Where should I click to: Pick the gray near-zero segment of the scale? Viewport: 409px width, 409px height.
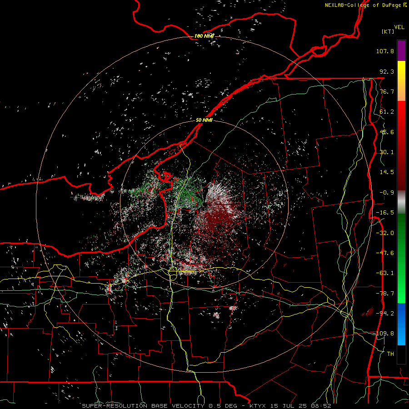(x=401, y=202)
